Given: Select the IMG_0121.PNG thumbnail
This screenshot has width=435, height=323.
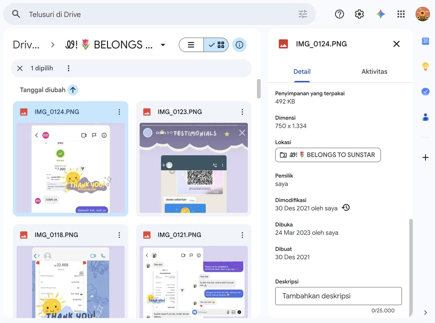Looking at the screenshot, I should click(194, 282).
